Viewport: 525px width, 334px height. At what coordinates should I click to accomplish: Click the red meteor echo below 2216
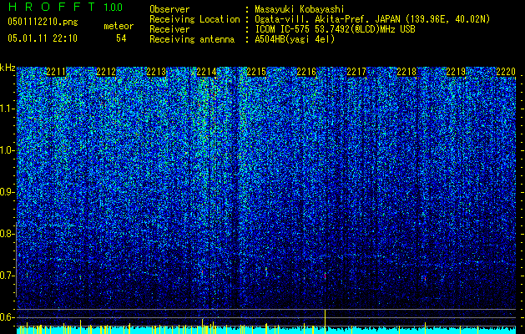[x=325, y=276]
